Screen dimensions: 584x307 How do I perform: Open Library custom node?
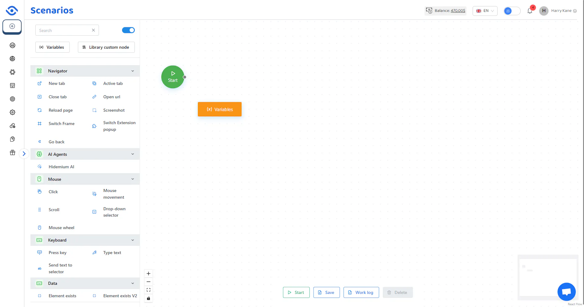[x=106, y=47]
